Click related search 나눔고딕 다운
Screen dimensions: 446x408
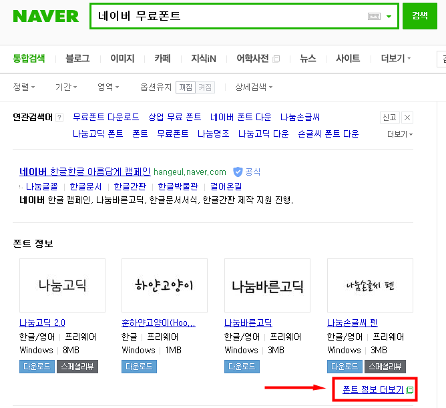[263, 134]
